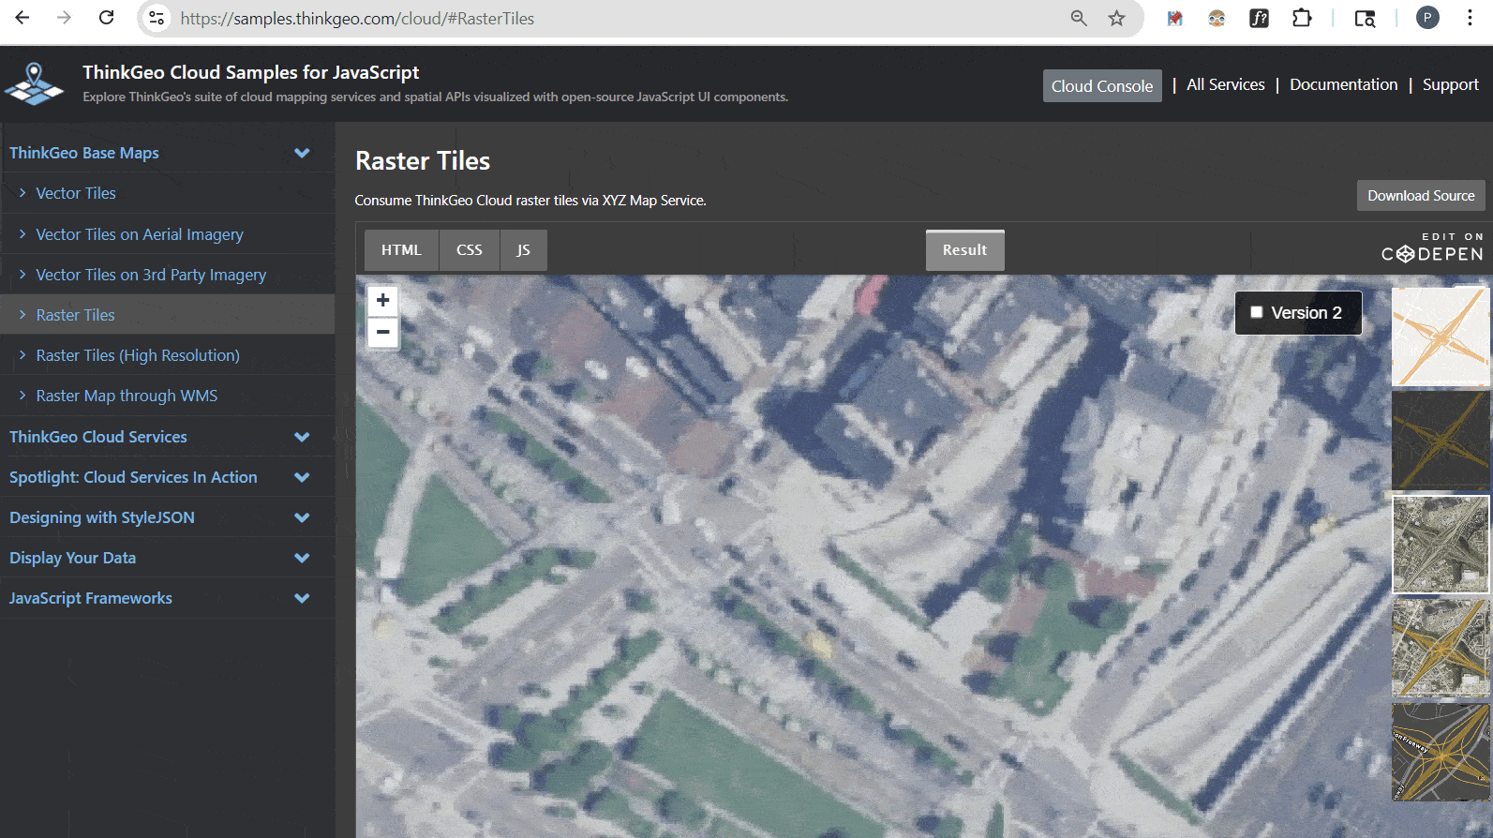Select the light map style thumbnail

click(1441, 337)
